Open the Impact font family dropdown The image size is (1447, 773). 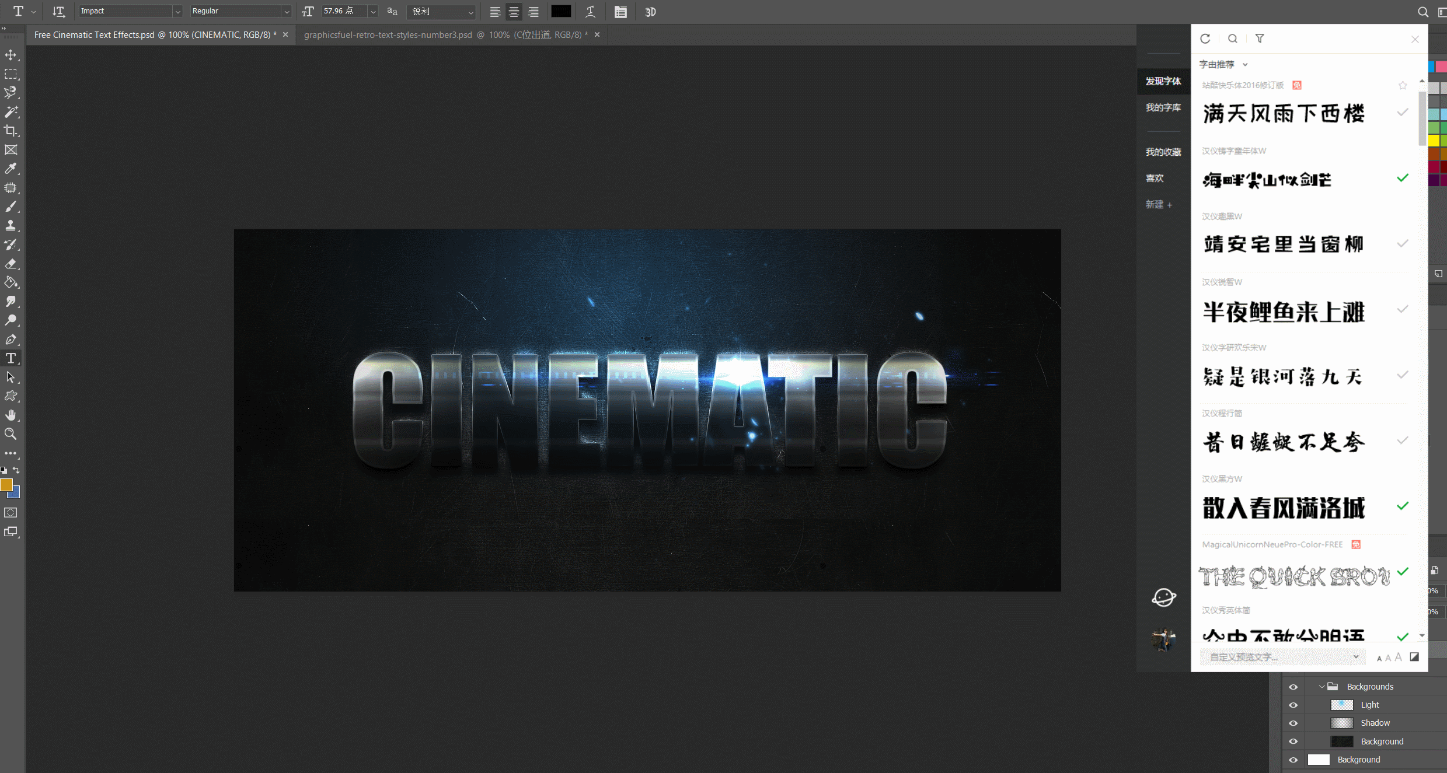pos(177,12)
